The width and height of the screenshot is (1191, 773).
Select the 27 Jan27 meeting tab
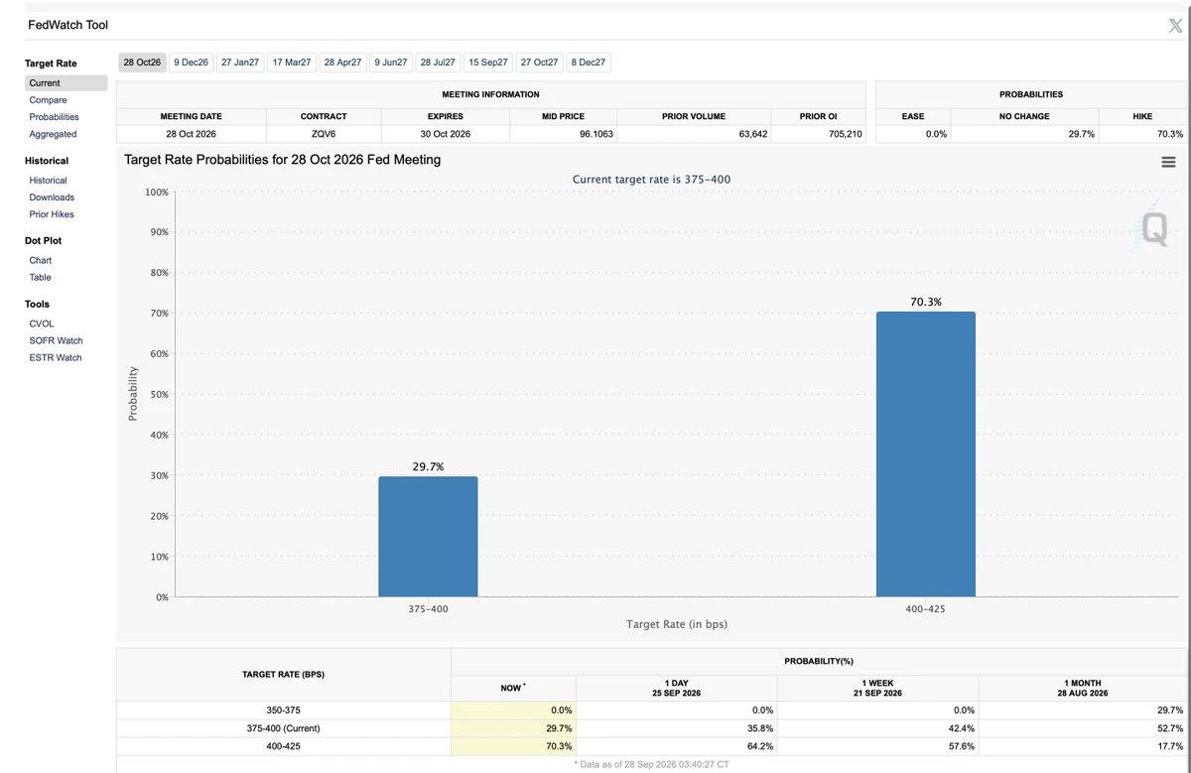coord(240,63)
